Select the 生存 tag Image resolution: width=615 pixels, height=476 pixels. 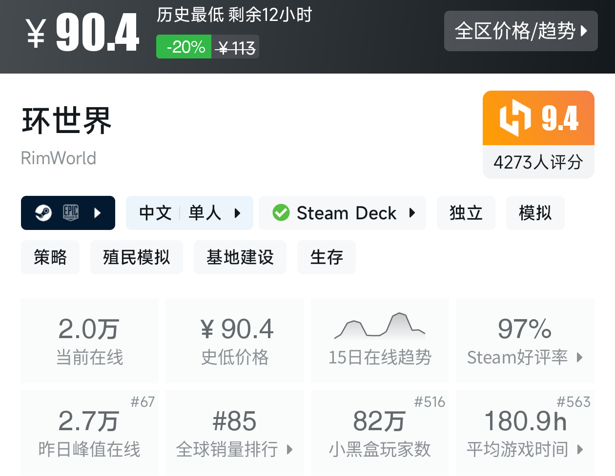click(x=327, y=257)
